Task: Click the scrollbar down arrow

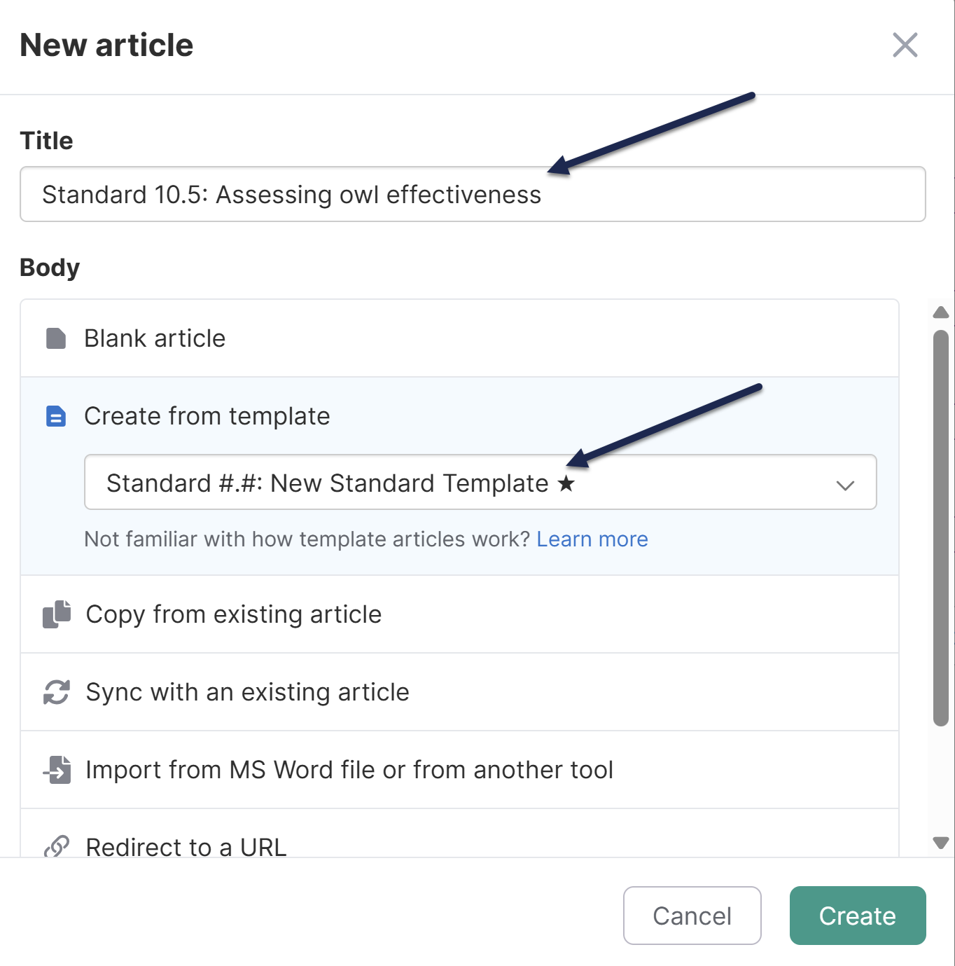Action: pyautogui.click(x=941, y=843)
